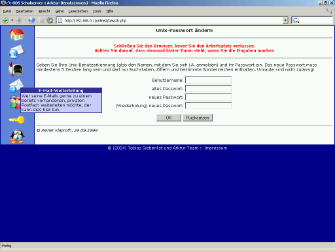Viewport: 335px width, 251px height.
Task: Open the Tux penguin icon
Action: click(17, 137)
